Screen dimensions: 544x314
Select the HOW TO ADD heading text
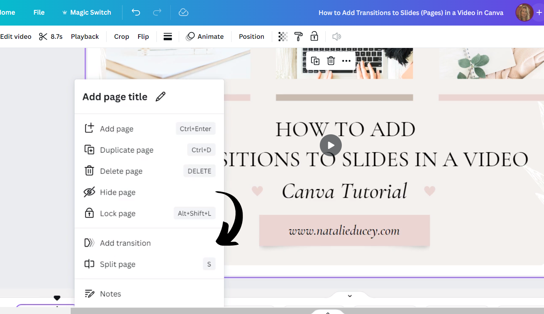pos(345,130)
